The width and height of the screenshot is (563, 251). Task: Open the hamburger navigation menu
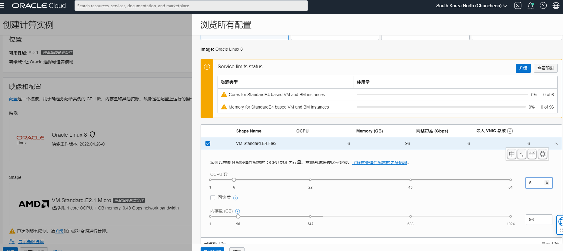tap(2, 5)
